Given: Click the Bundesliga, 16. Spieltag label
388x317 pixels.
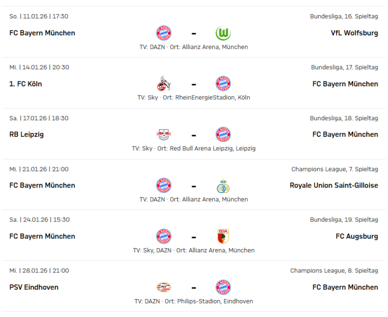Looking at the screenshot, I should point(344,16).
